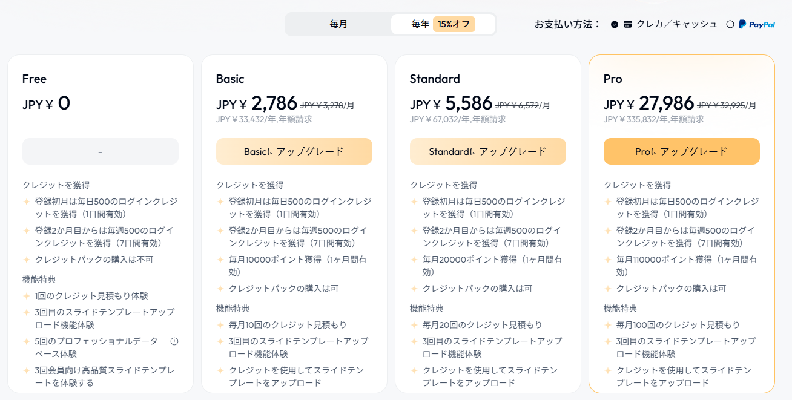Select the PayPal payment radio button
The height and width of the screenshot is (400, 792).
tap(730, 24)
